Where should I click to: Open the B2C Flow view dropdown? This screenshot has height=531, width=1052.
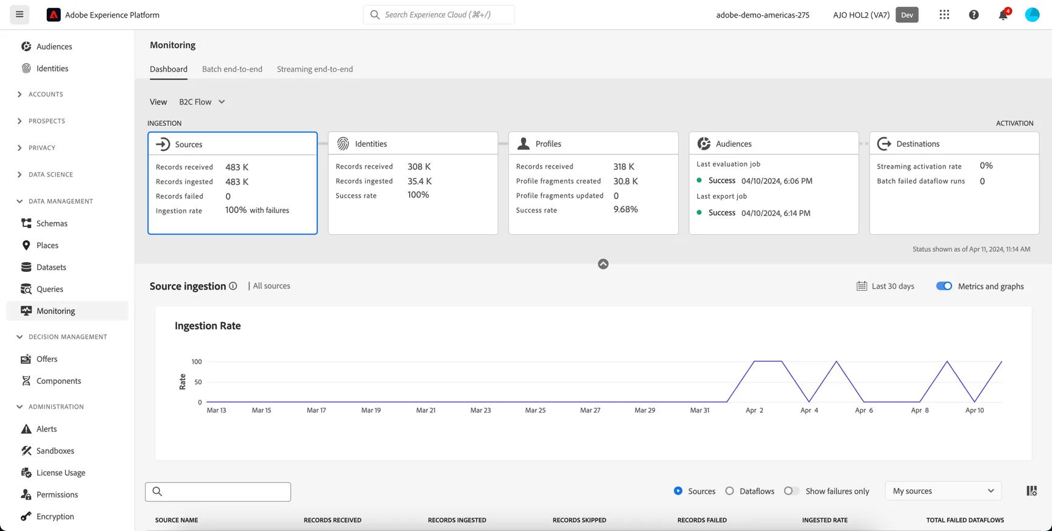tap(202, 102)
